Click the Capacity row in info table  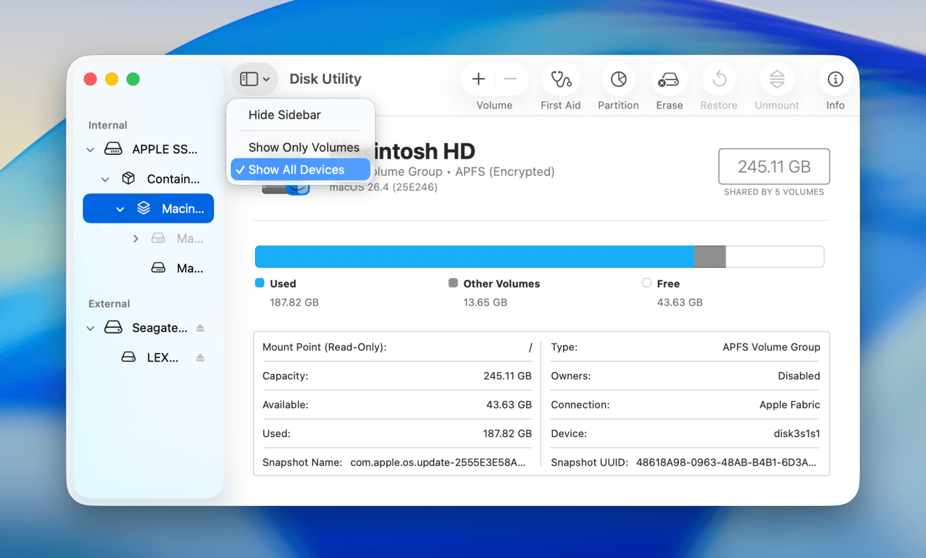click(x=397, y=376)
